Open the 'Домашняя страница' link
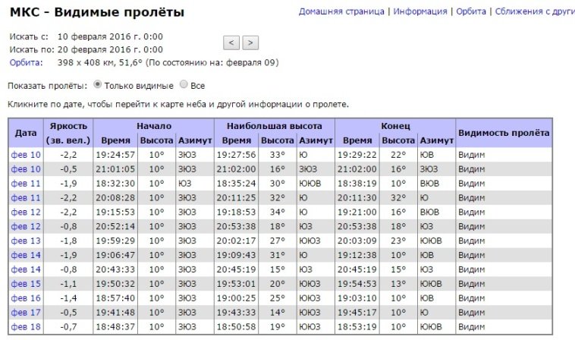This screenshot has width=575, height=340. 341,11
